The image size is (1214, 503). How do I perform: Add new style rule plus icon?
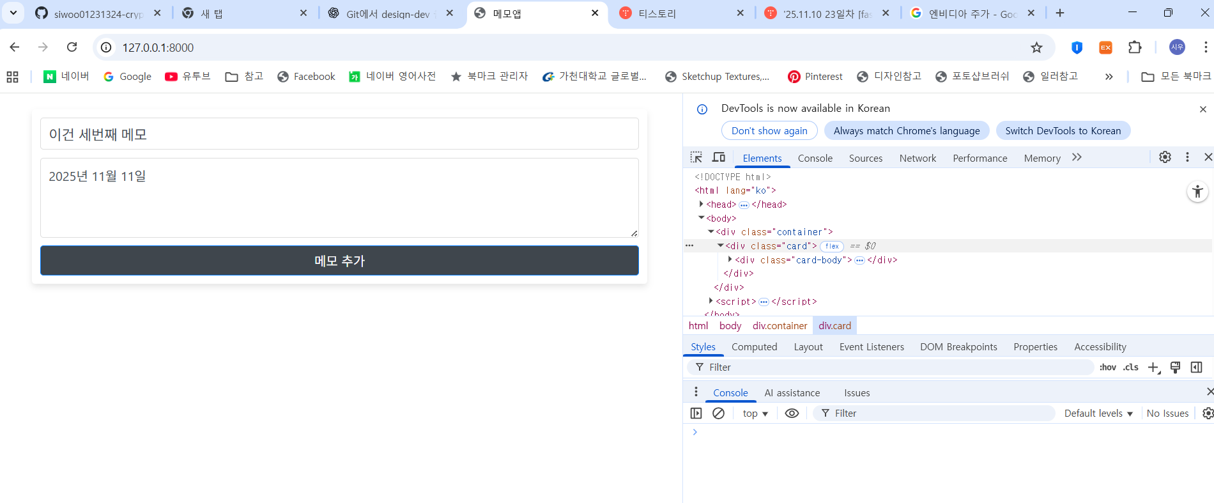point(1154,367)
